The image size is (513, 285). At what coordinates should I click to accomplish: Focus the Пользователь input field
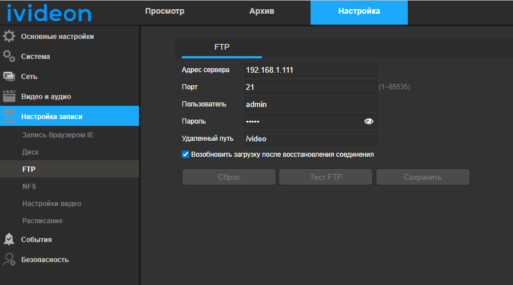pyautogui.click(x=311, y=104)
